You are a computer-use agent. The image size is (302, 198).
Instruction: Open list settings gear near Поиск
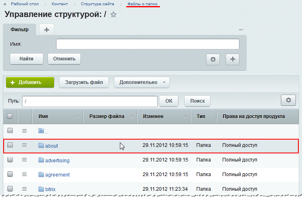pos(288,100)
